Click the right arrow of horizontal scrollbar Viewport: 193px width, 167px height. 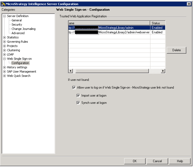point(163,71)
